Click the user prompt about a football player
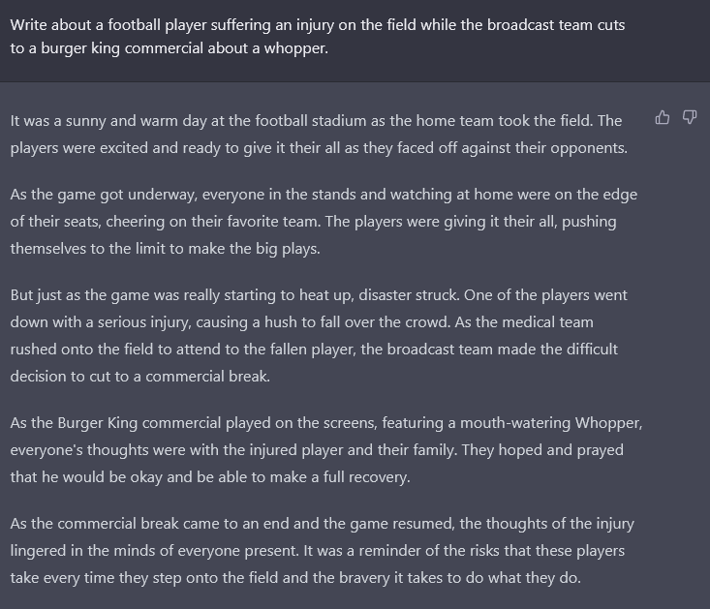Viewport: 710px width, 609px height. click(318, 36)
